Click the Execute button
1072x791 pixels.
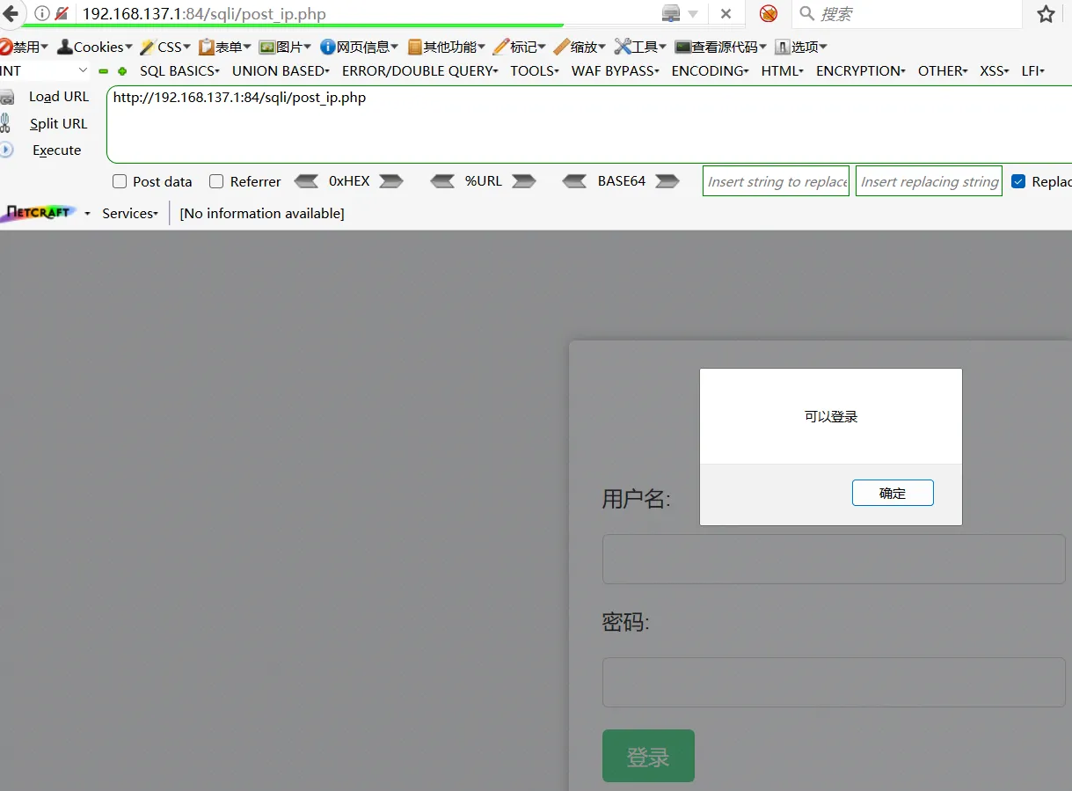[56, 150]
